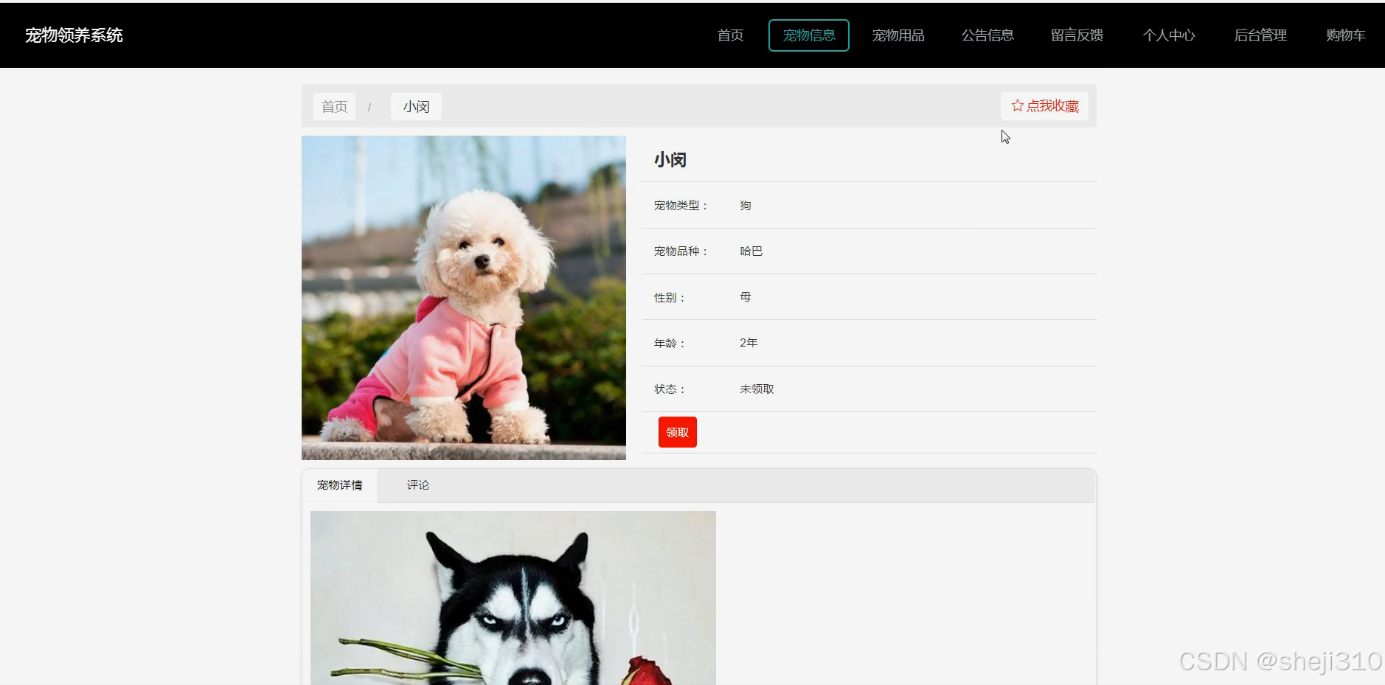Click the 宠物类型 value 狗

coord(746,206)
